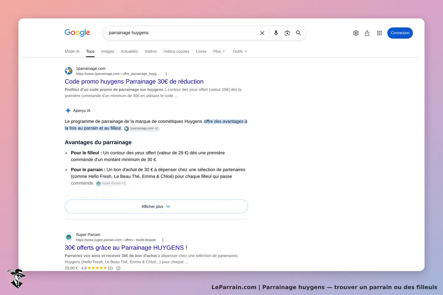The height and width of the screenshot is (295, 443).
Task: Click the highlighted text 'offre des avantages à'
Action: pyautogui.click(x=226, y=121)
